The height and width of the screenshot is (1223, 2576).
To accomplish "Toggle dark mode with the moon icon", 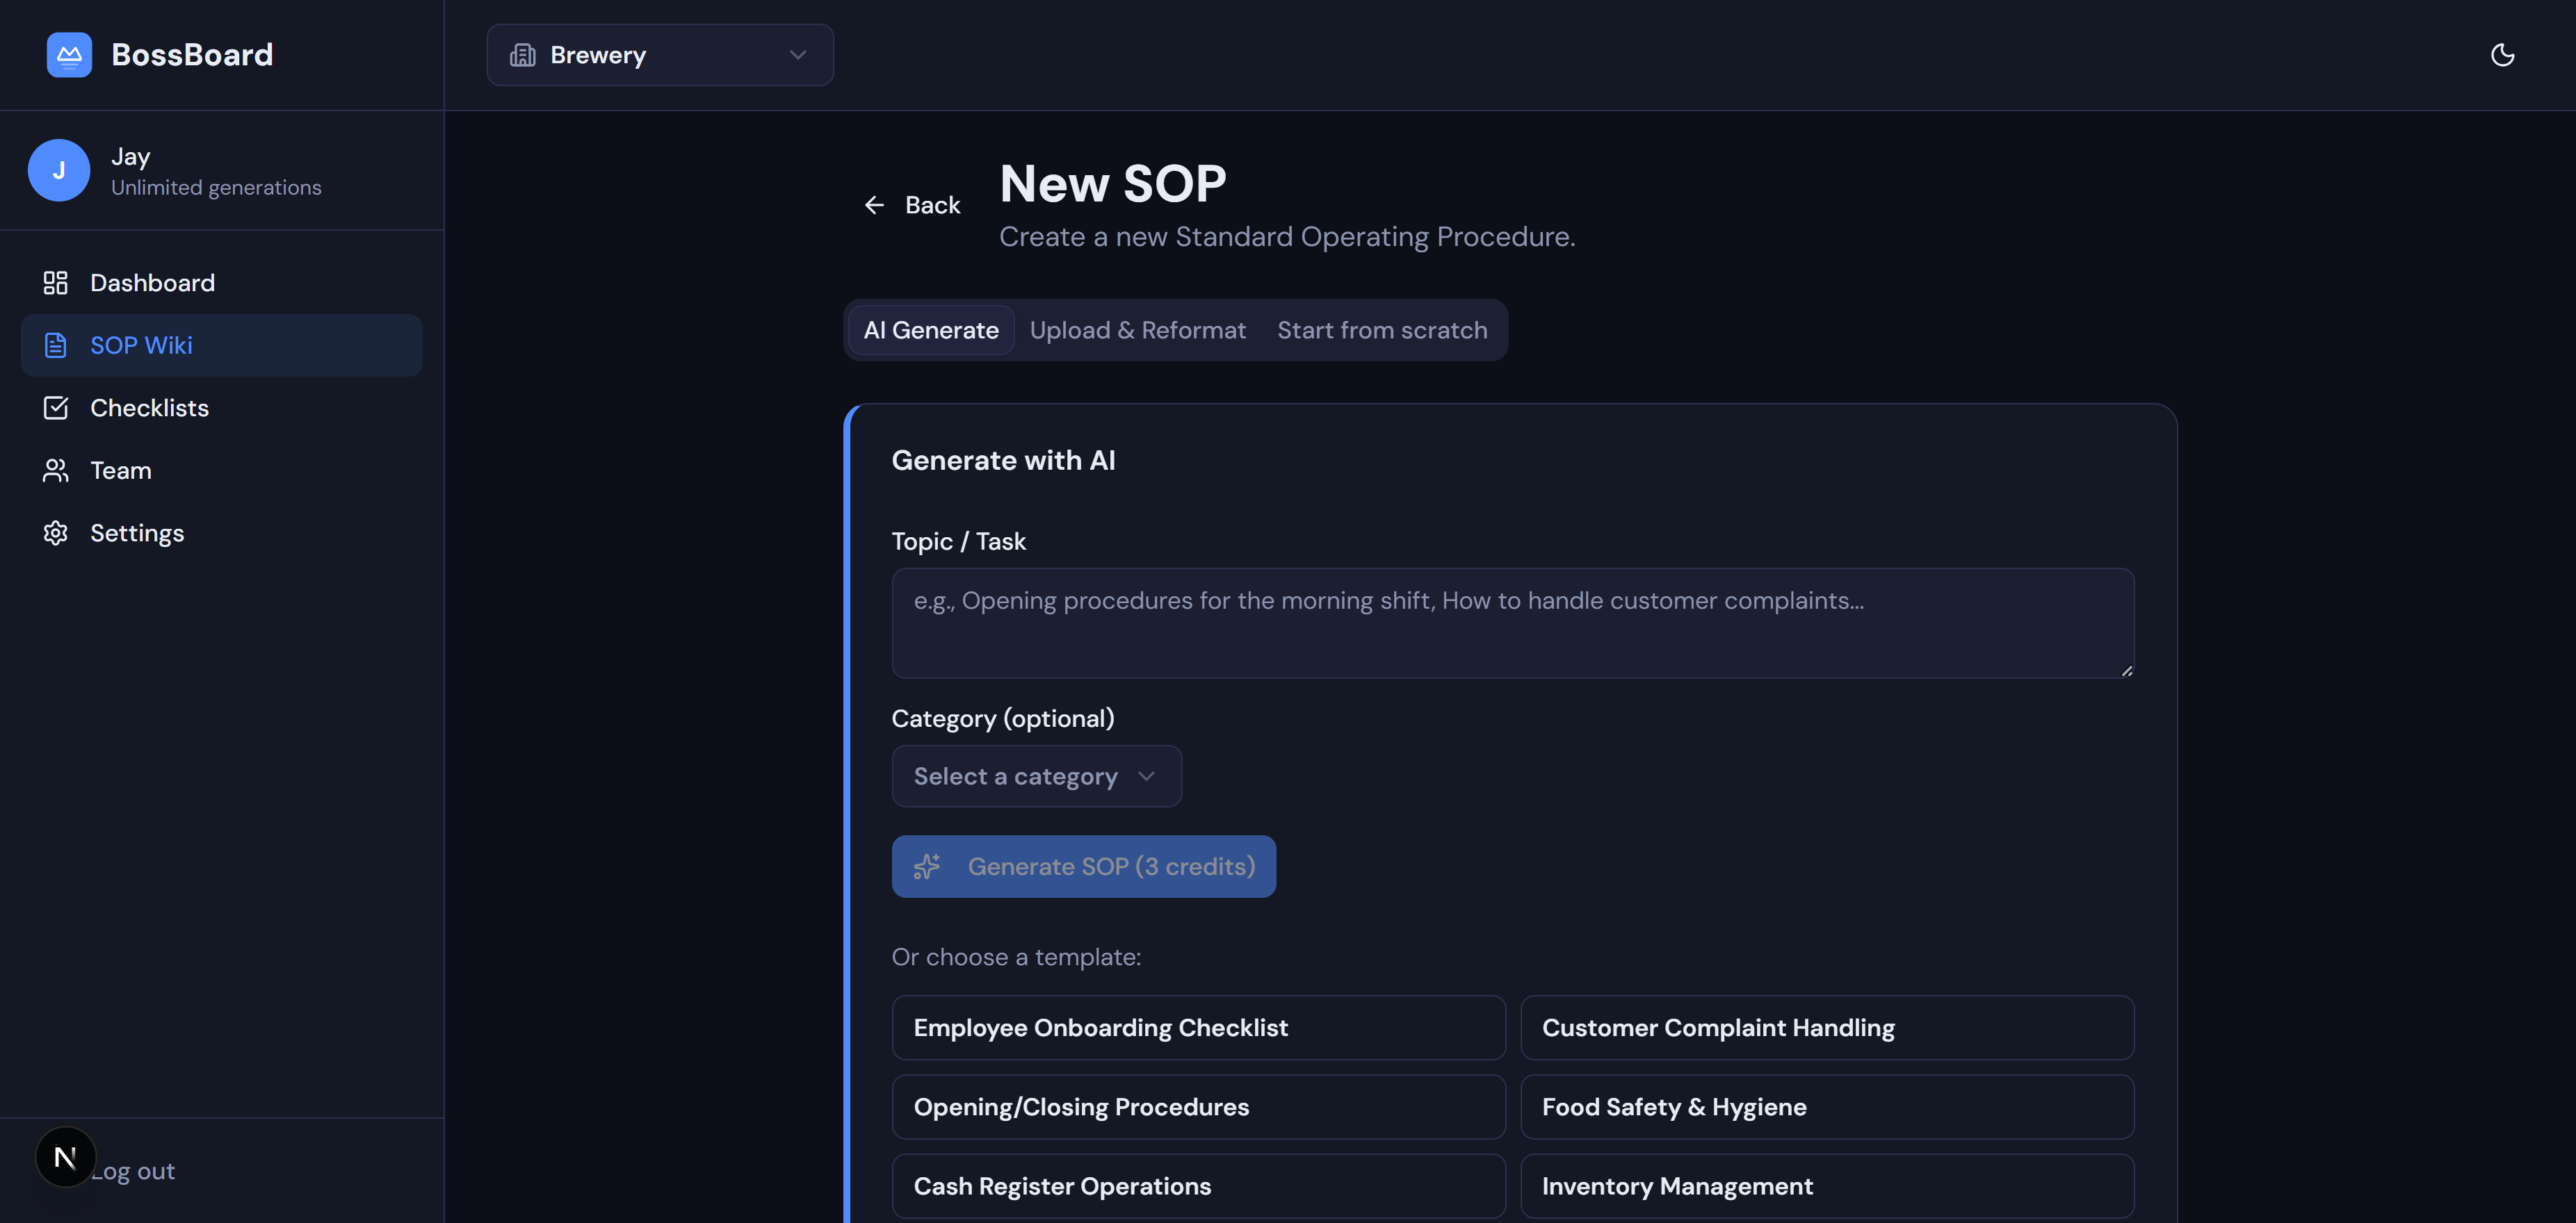I will click(2502, 55).
